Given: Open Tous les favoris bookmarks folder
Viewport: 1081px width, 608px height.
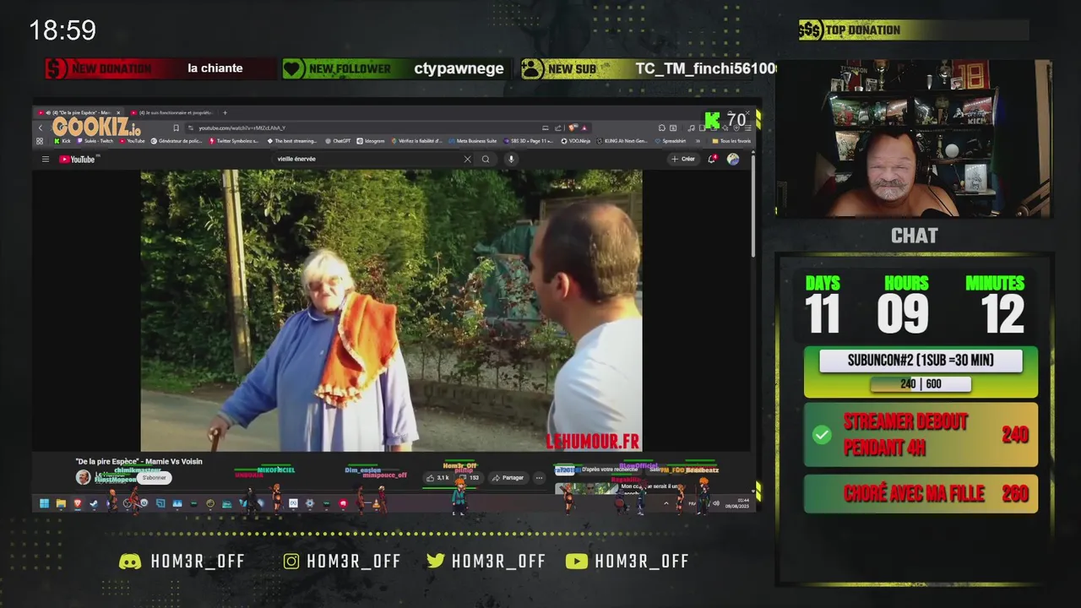Looking at the screenshot, I should point(731,141).
